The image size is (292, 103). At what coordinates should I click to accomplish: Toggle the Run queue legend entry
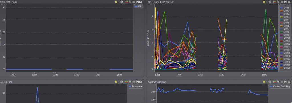click(x=135, y=86)
